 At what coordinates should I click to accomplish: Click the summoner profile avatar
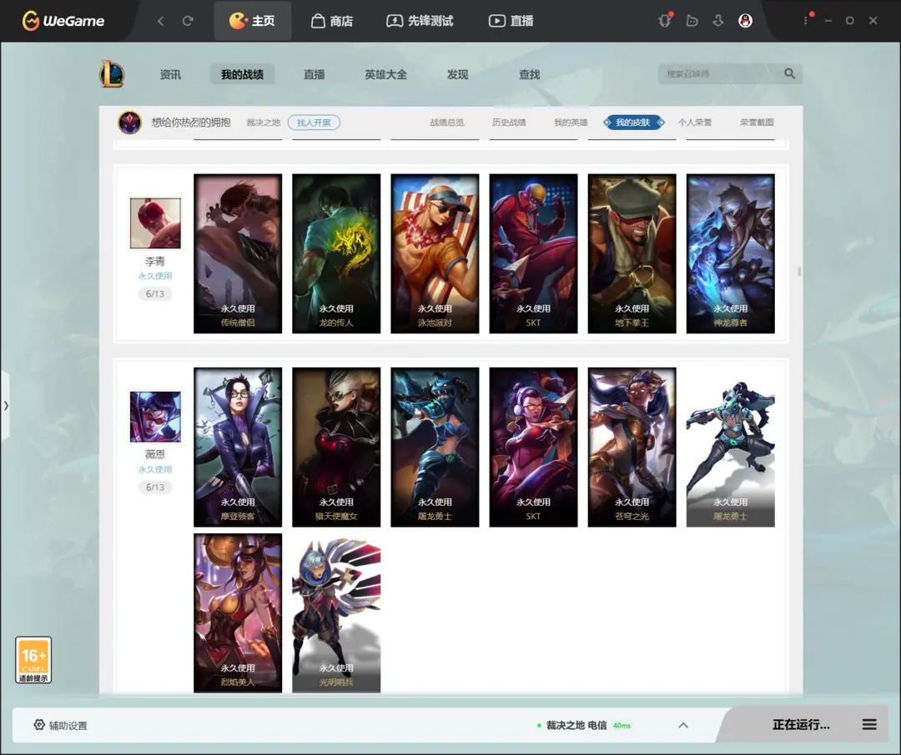pos(130,122)
